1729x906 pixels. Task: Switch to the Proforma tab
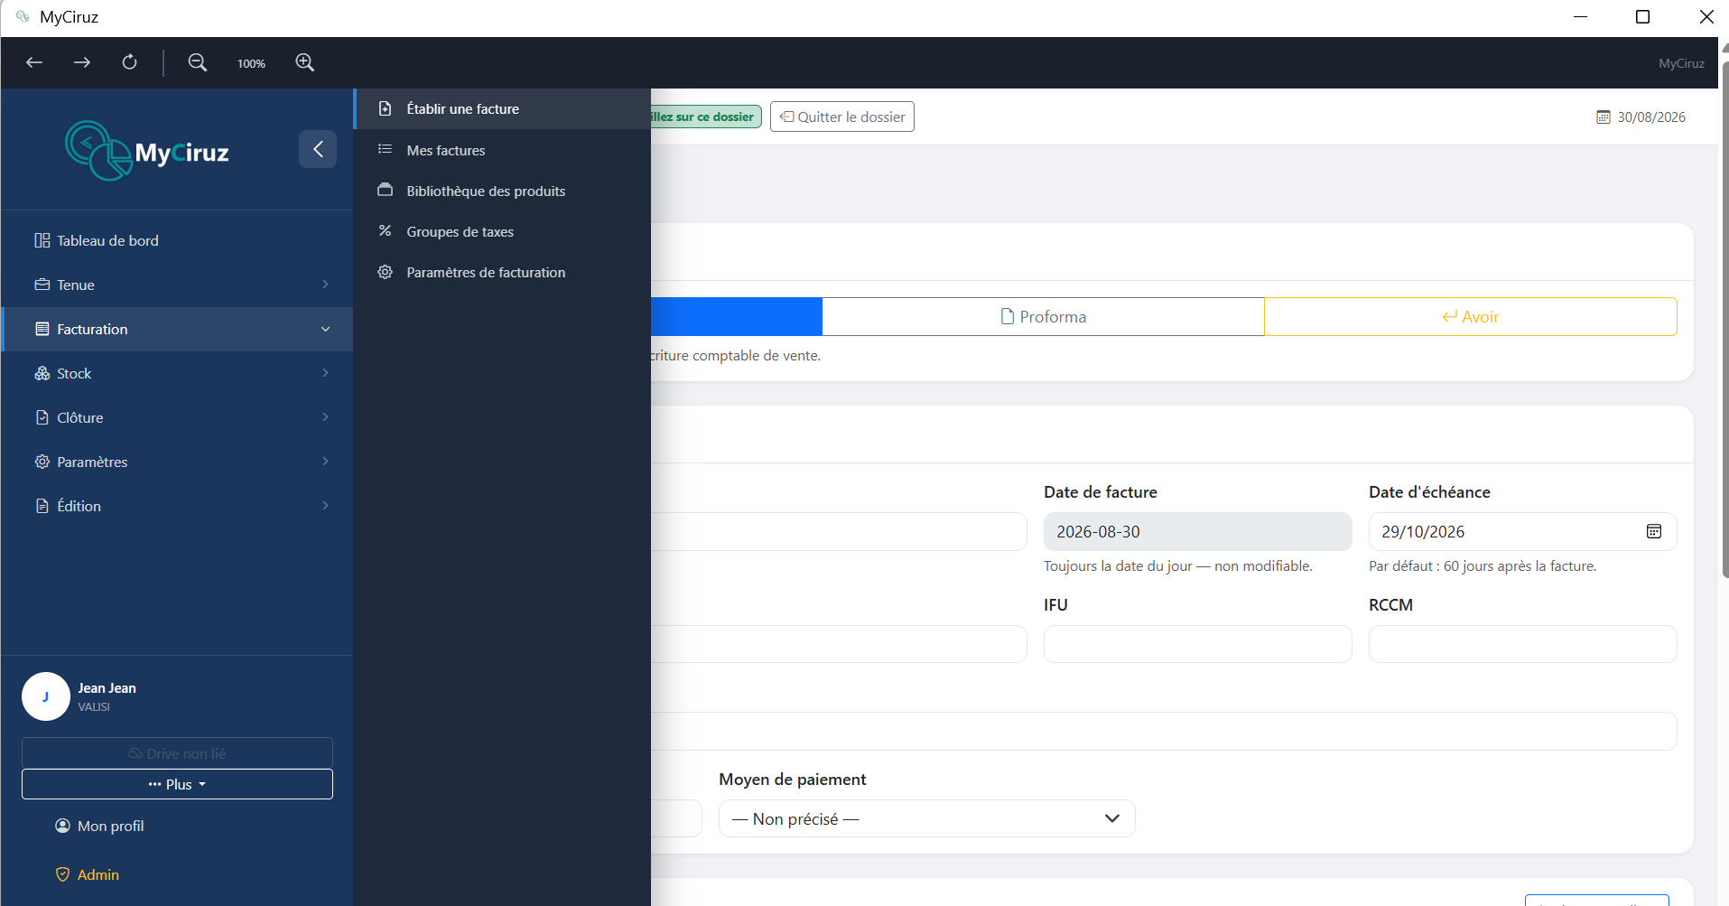click(1043, 317)
